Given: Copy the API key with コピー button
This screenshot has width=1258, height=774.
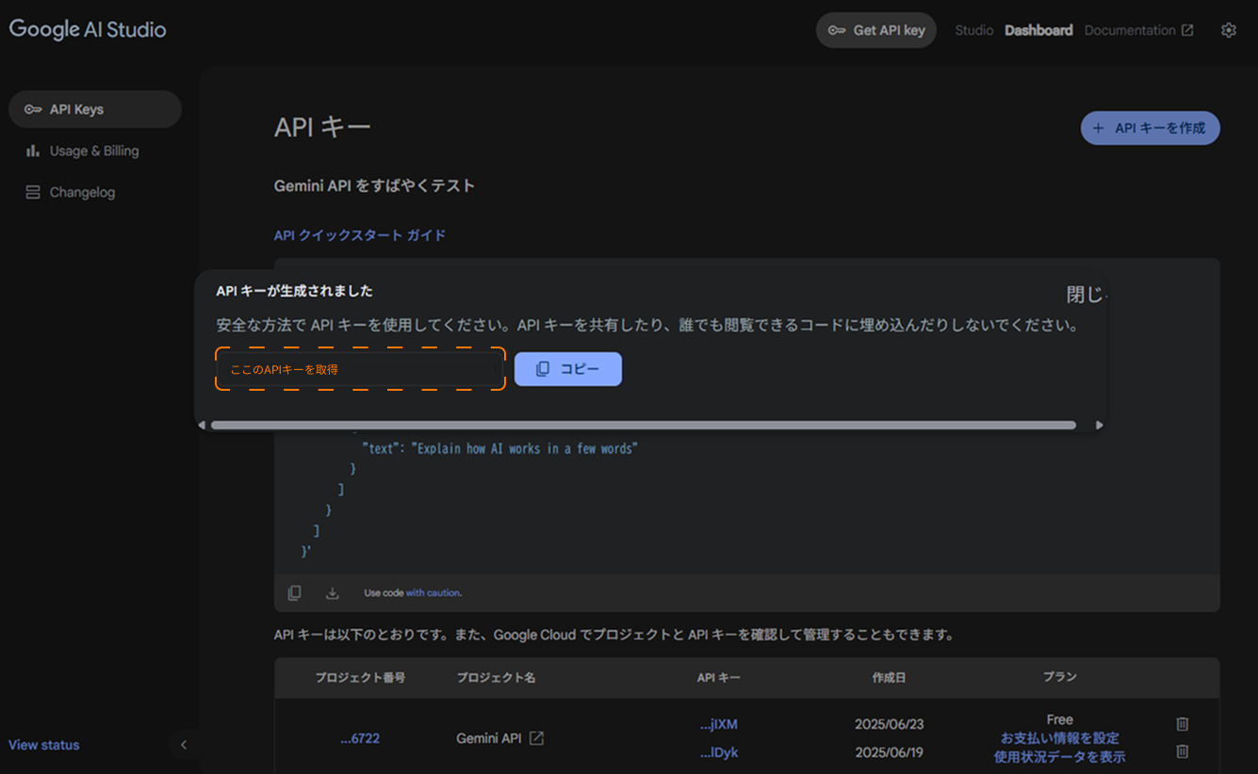Looking at the screenshot, I should click(568, 369).
